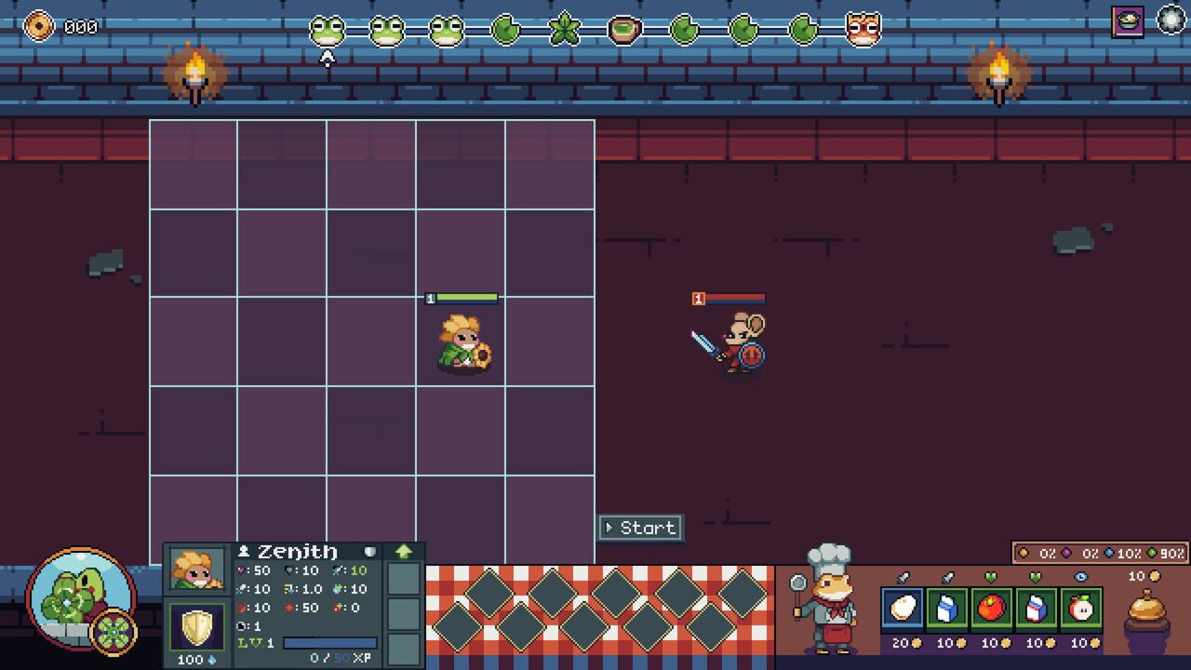1191x670 pixels.
Task: Open the recipe book icon
Action: [1128, 21]
